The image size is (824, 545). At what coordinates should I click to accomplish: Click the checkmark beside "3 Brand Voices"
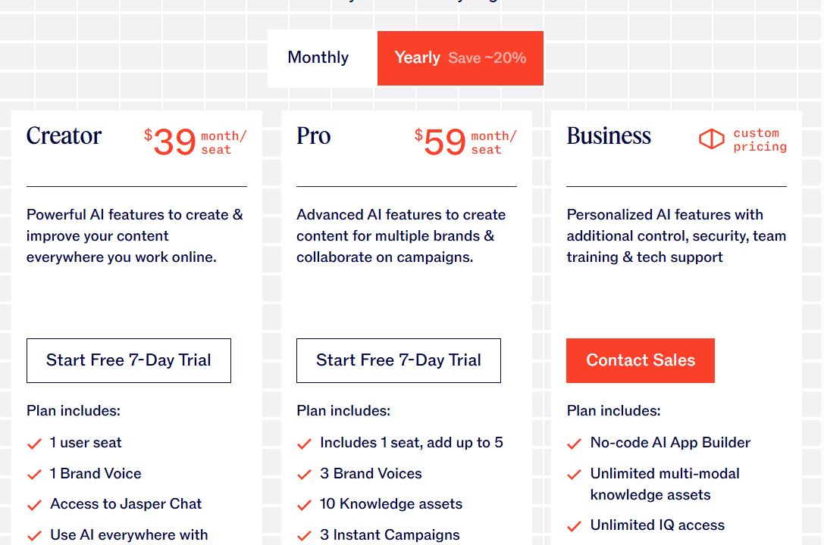click(x=304, y=475)
